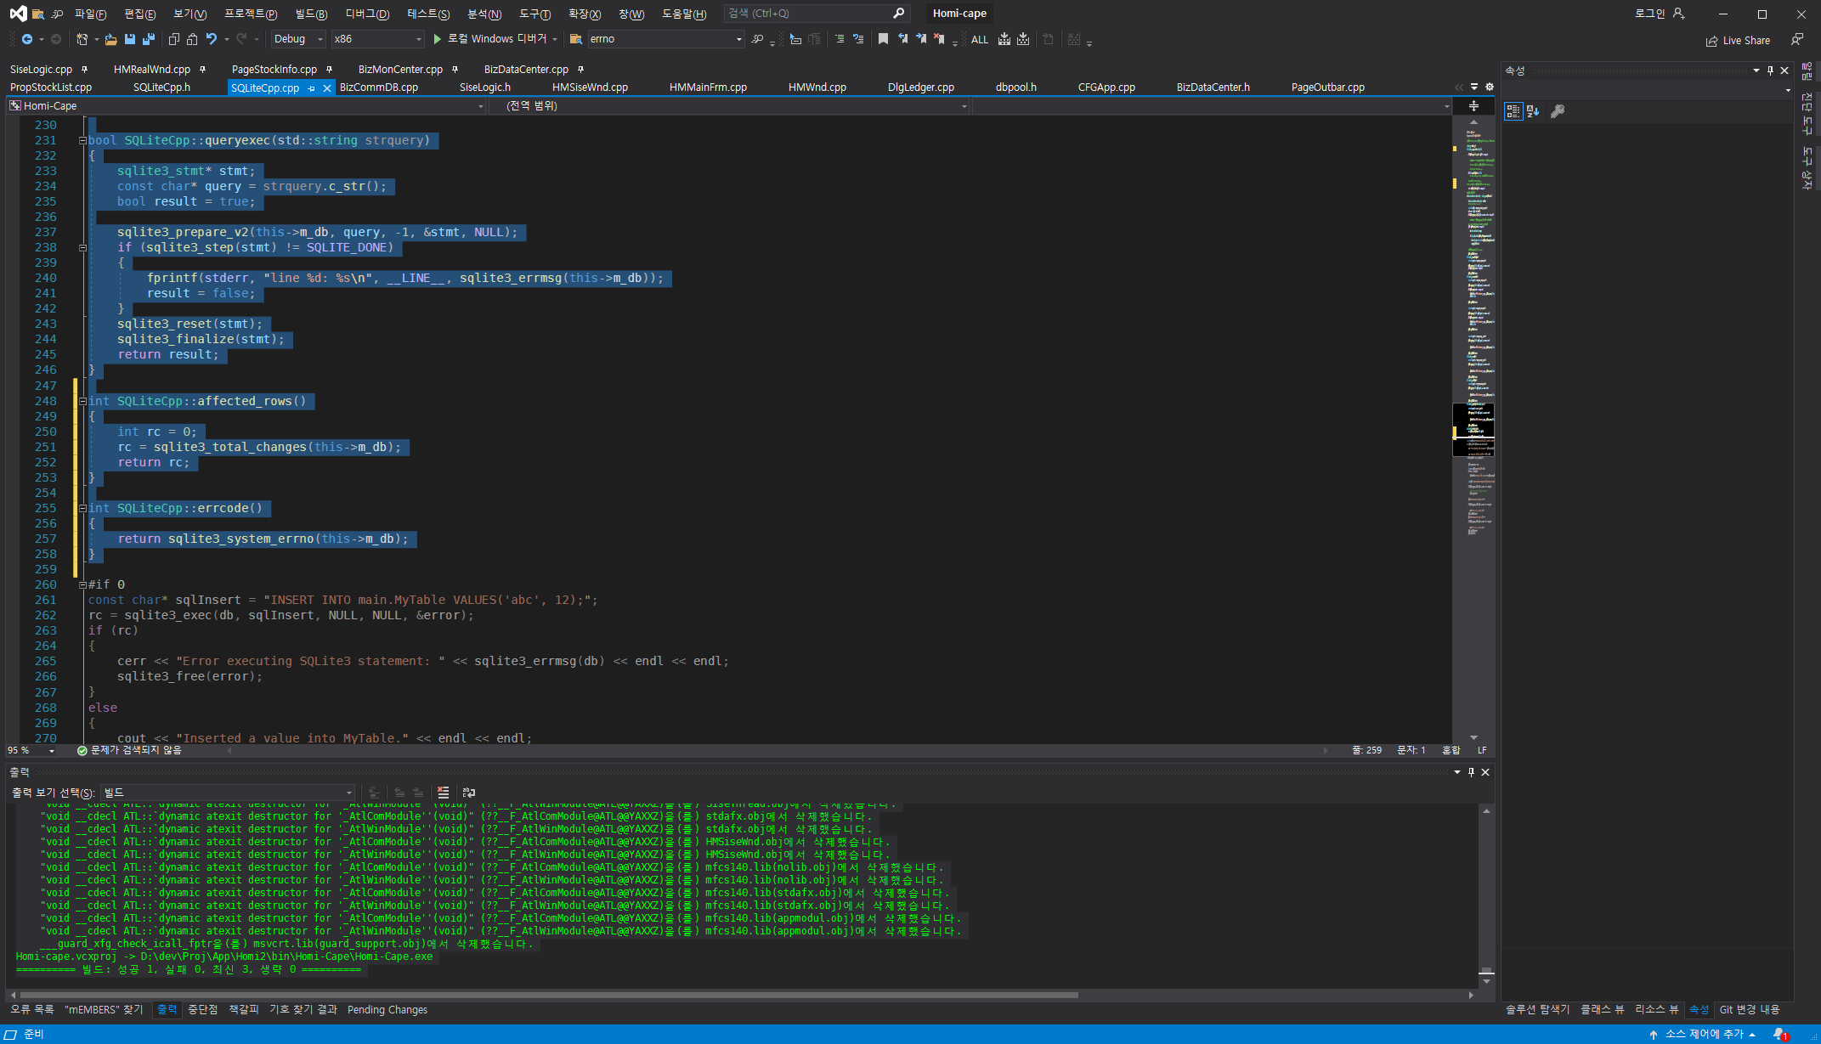The height and width of the screenshot is (1044, 1821).
Task: Open the Debug configuration dropdown
Action: click(320, 39)
